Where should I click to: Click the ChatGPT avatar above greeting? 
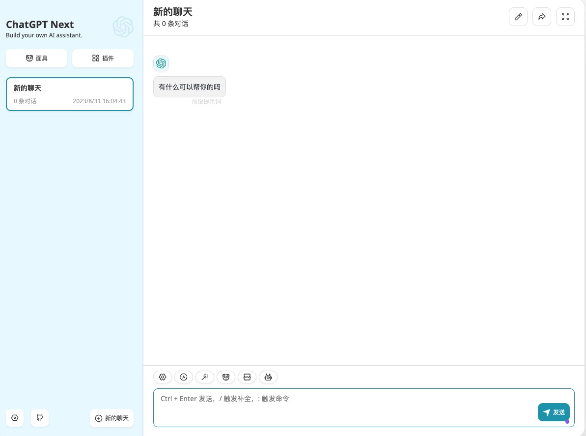161,63
